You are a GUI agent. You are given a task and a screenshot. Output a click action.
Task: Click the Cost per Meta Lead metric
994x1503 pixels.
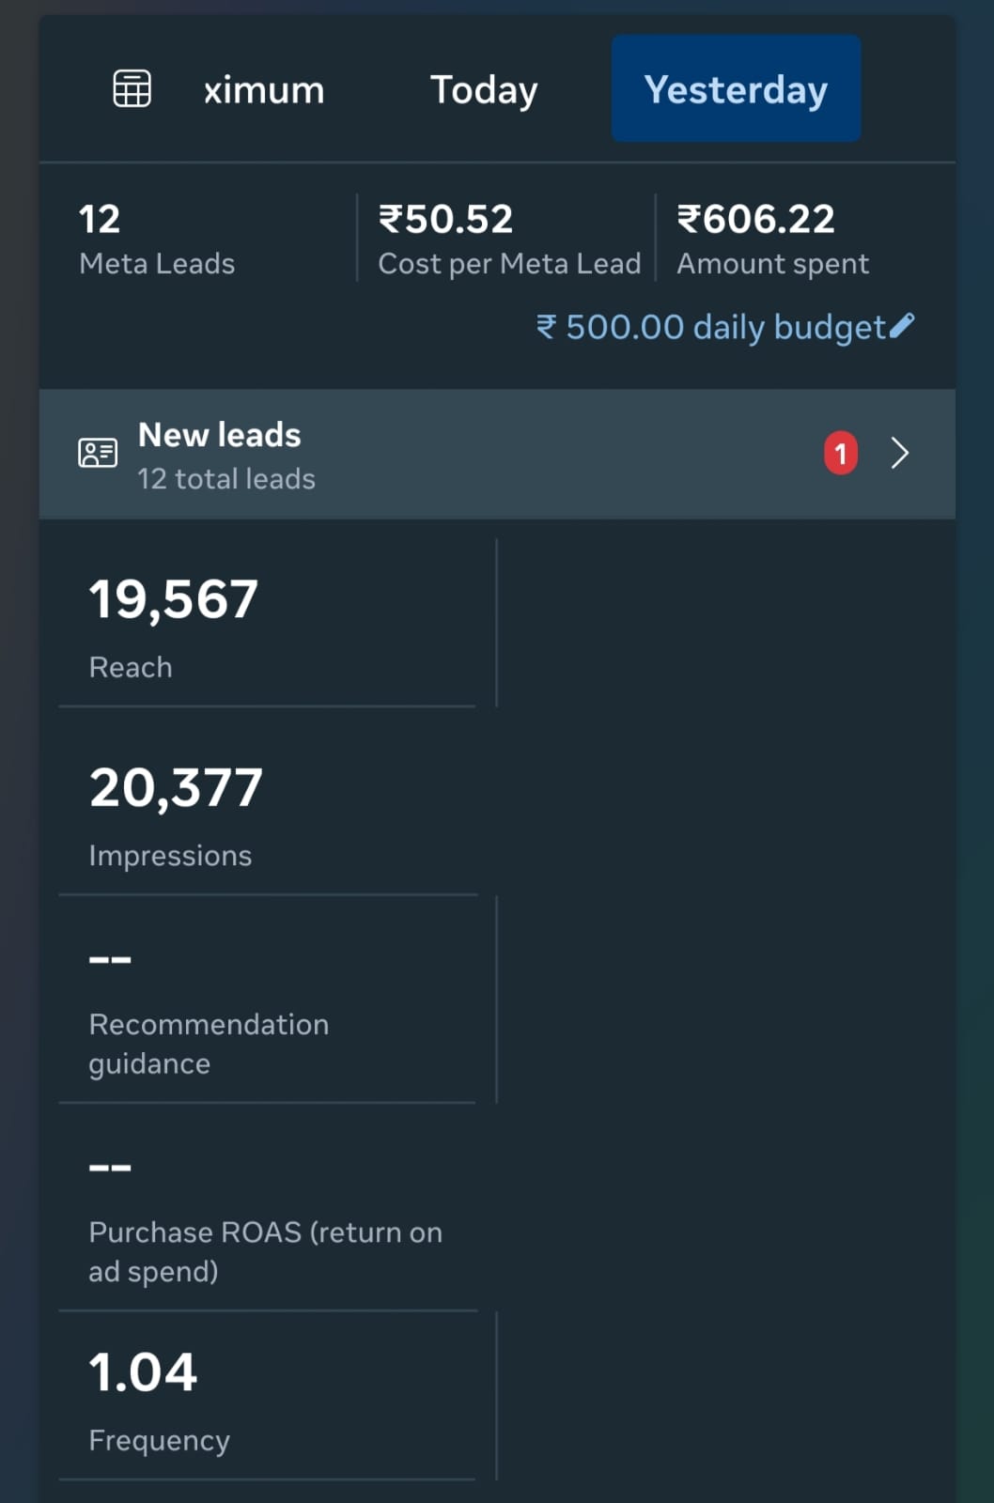click(508, 240)
